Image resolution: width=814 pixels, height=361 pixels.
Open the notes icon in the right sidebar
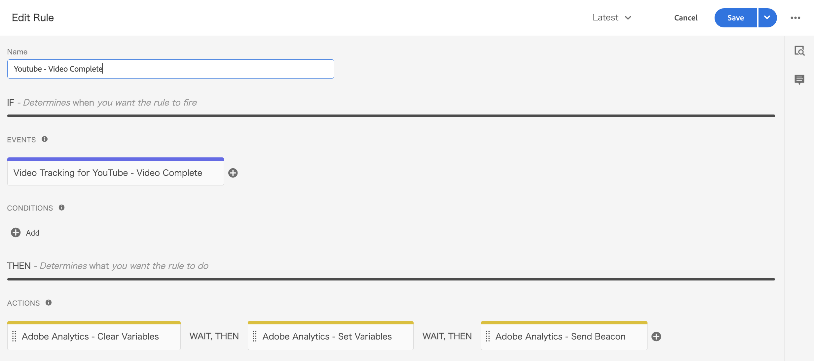coord(800,80)
